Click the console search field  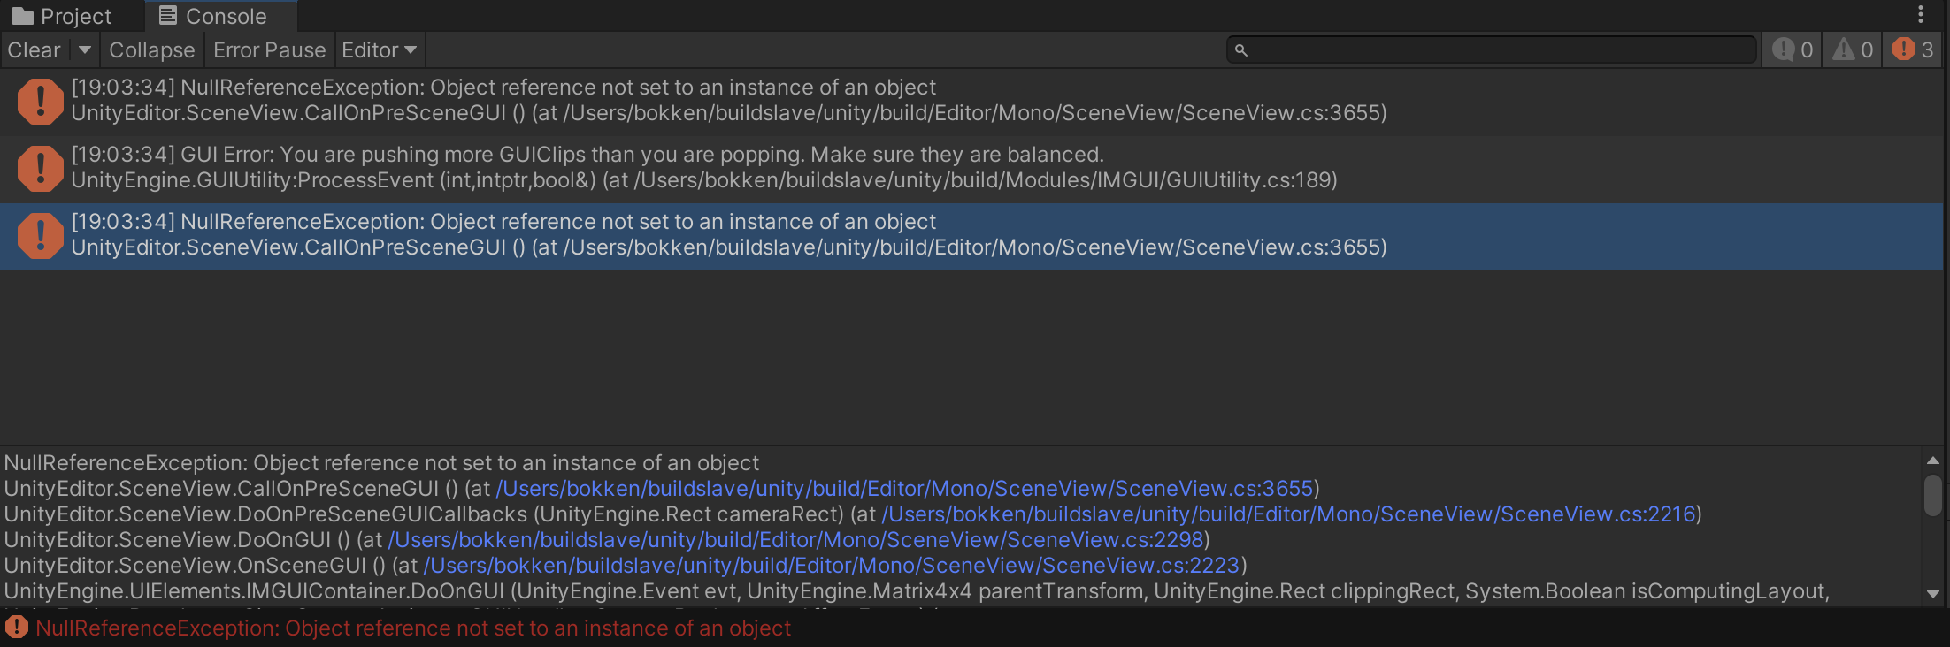point(1492,50)
